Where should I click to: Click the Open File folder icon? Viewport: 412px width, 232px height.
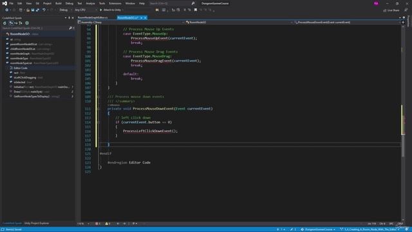coord(28,10)
